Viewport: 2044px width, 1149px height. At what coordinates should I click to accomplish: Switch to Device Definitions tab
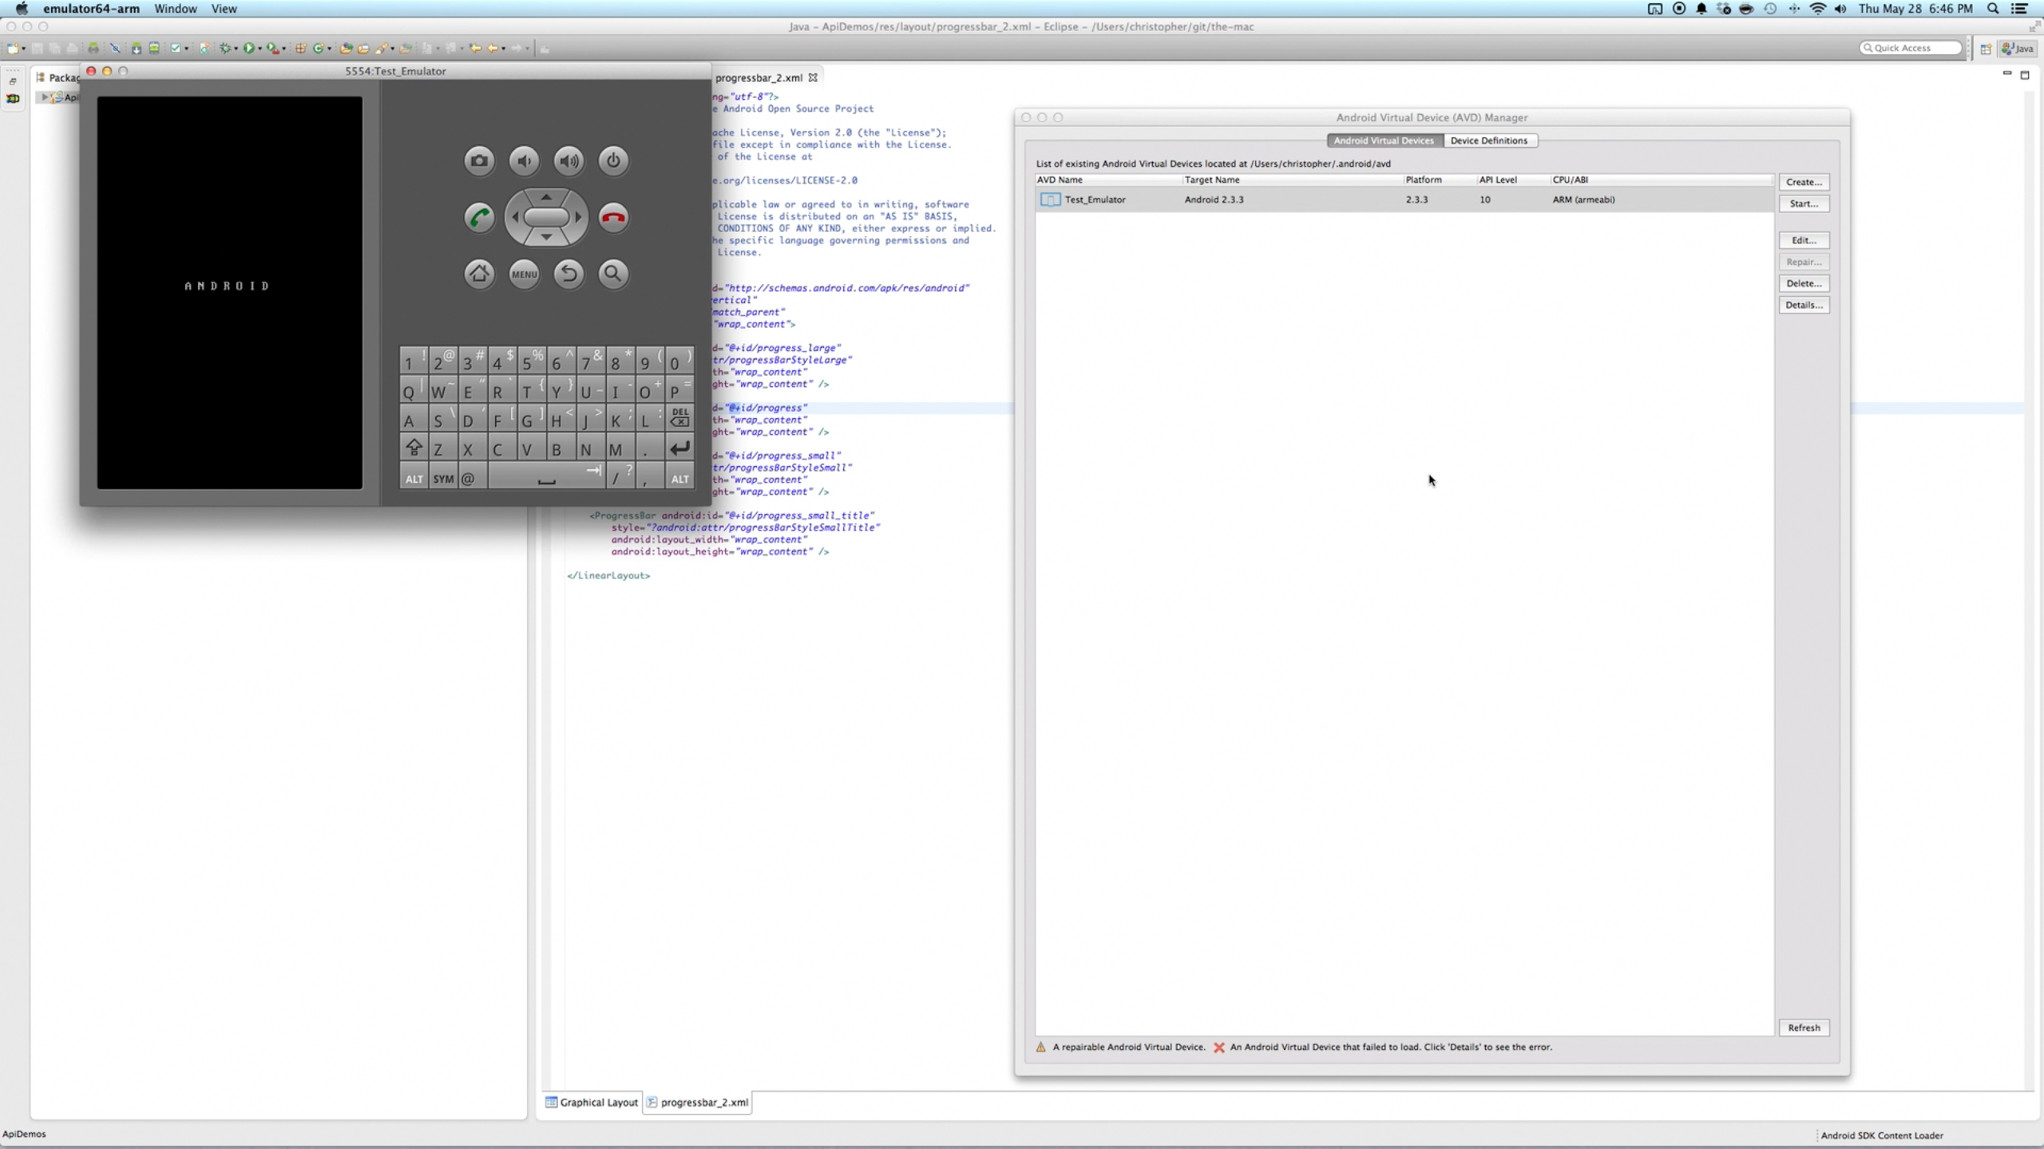point(1488,140)
